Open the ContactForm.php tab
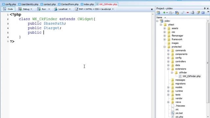Viewport: 210px width, 118px height. pos(68,4)
